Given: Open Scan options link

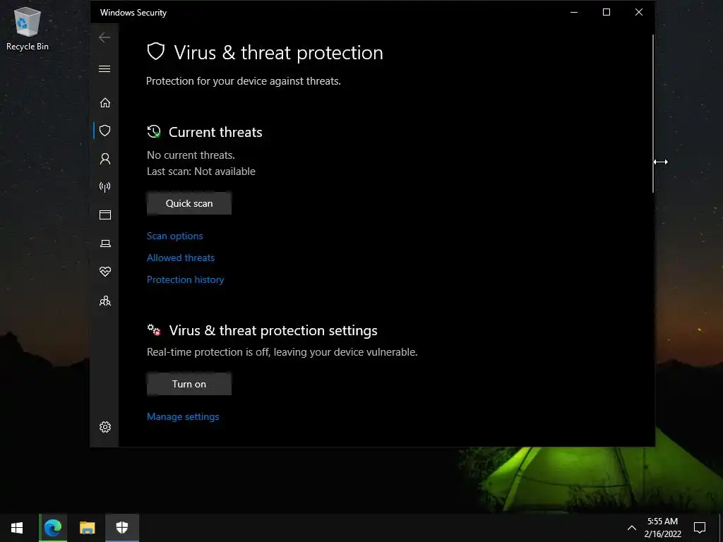Looking at the screenshot, I should pos(175,236).
